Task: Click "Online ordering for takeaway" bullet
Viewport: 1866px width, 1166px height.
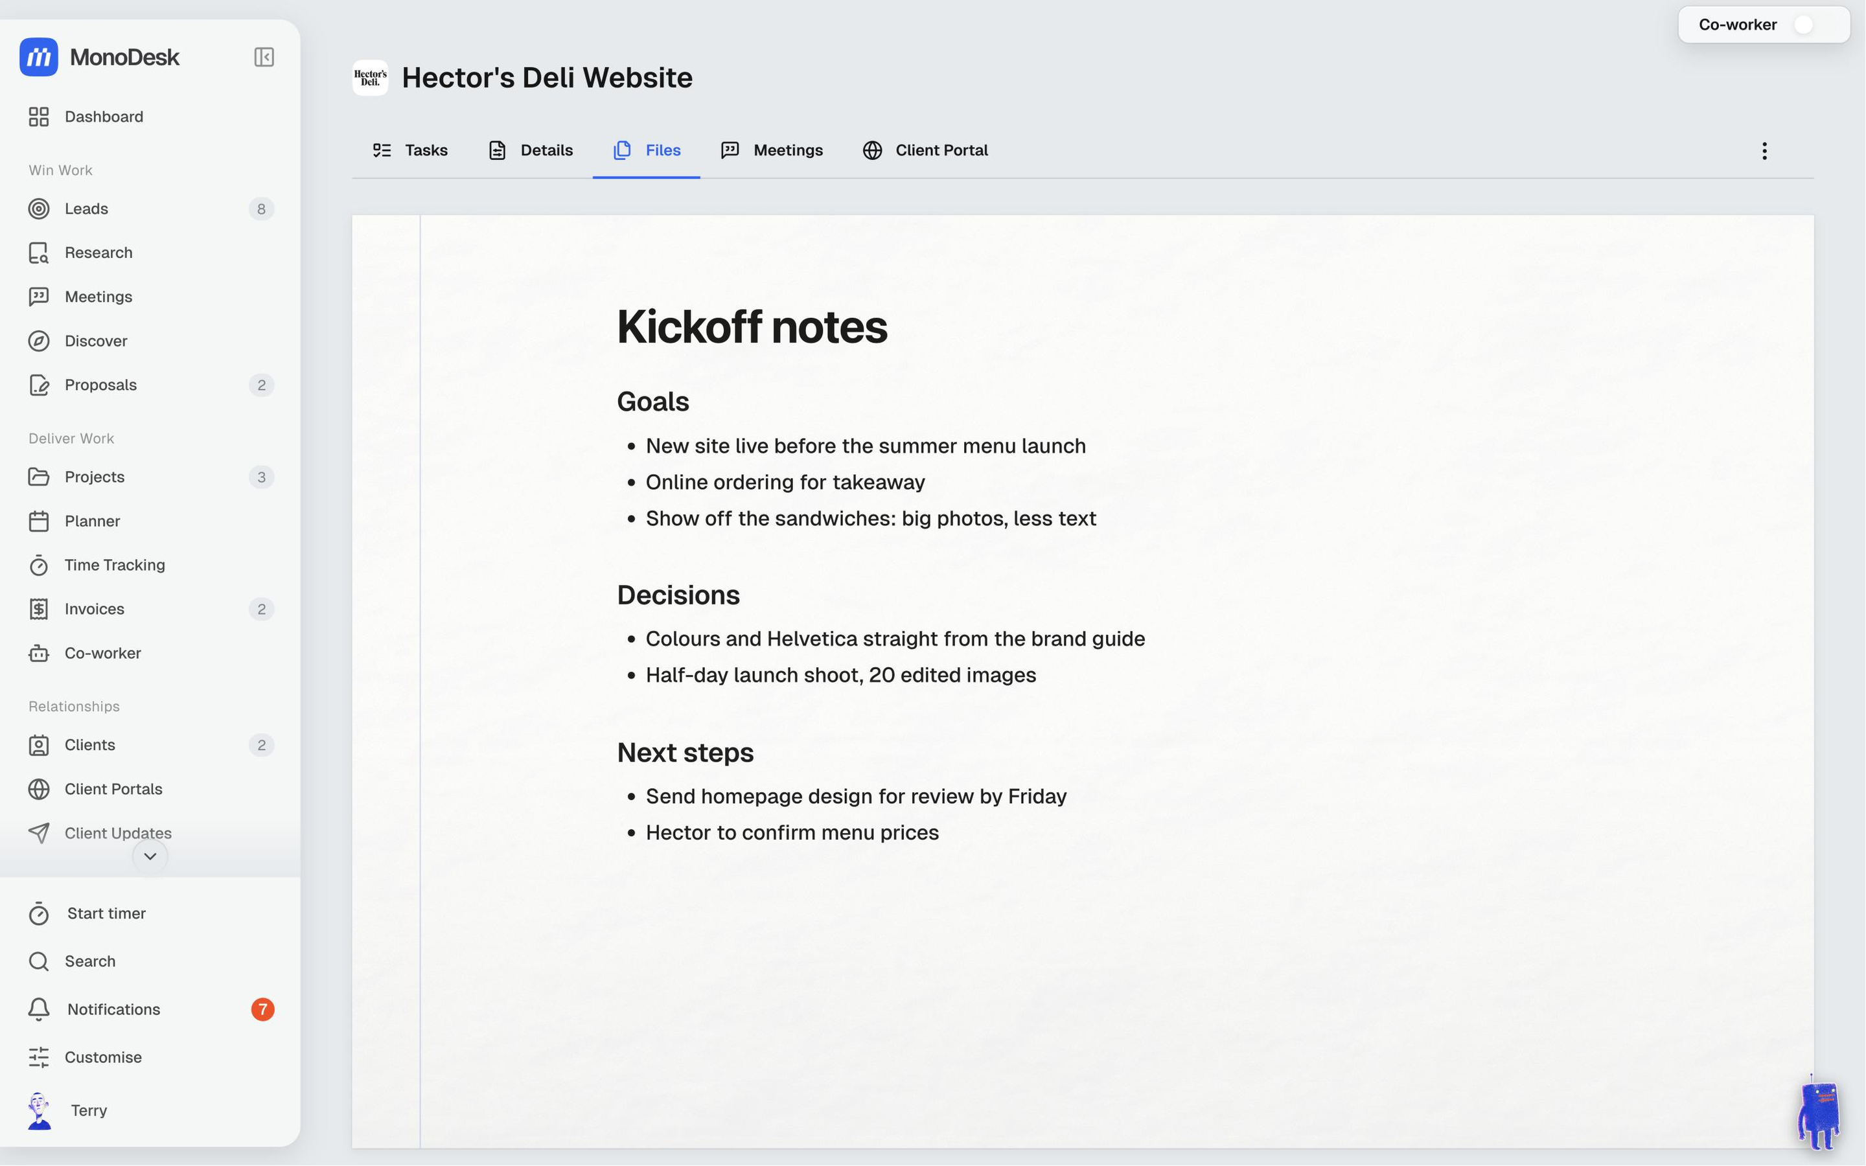Action: (x=785, y=482)
